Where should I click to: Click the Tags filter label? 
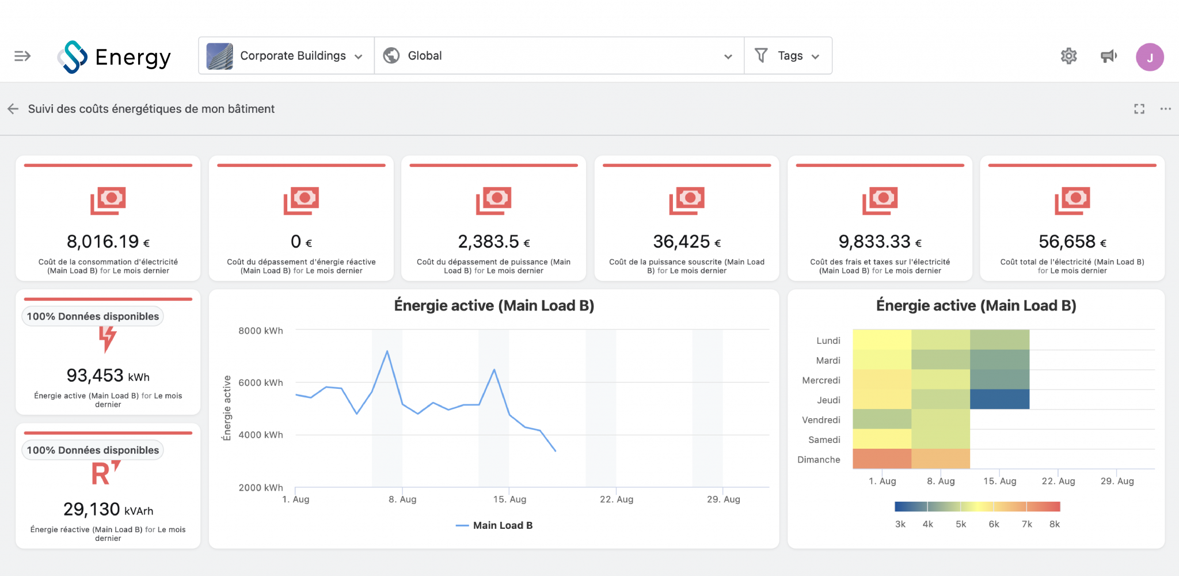tap(790, 56)
